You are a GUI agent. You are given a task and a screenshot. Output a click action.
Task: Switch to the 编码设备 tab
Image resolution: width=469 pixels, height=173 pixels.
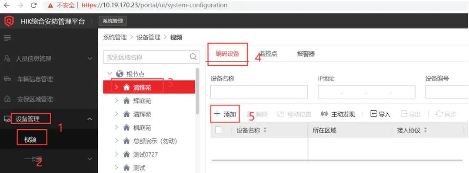point(227,54)
